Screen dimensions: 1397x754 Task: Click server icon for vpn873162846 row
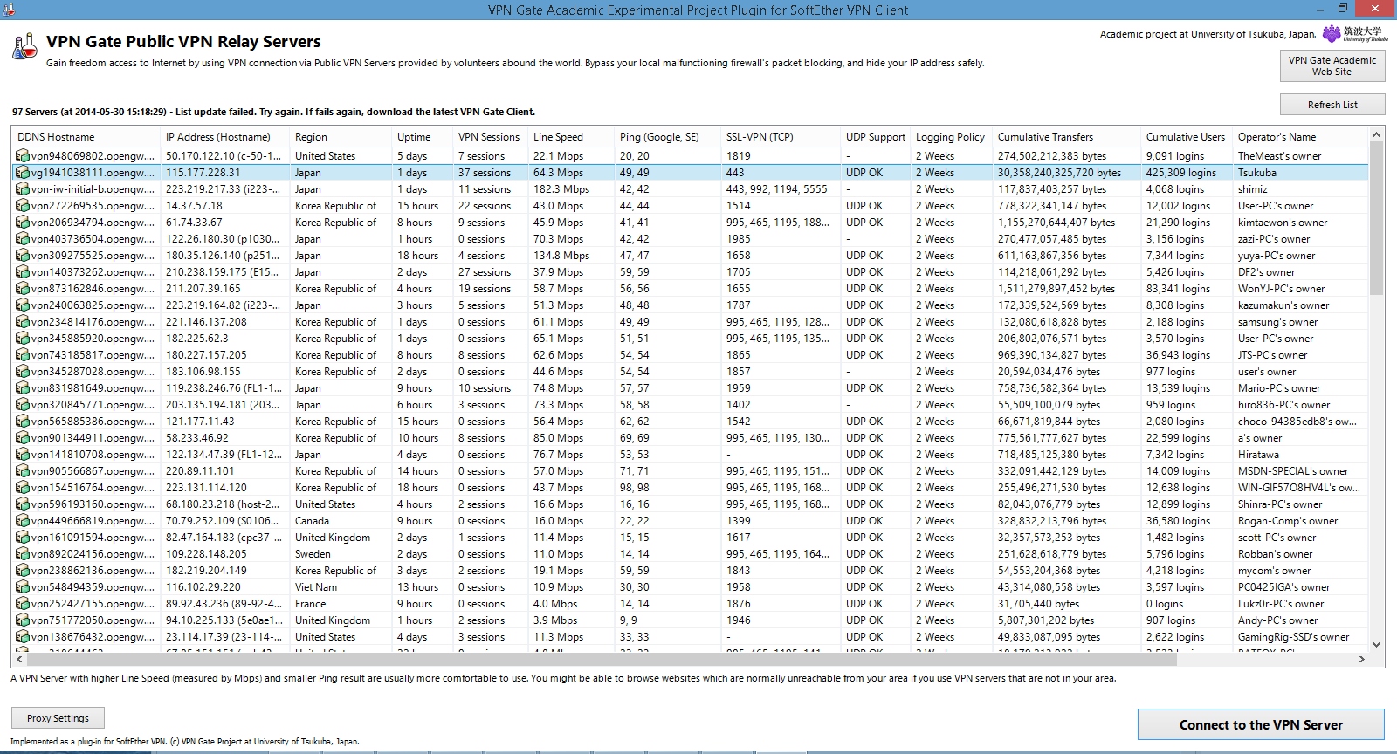click(23, 289)
